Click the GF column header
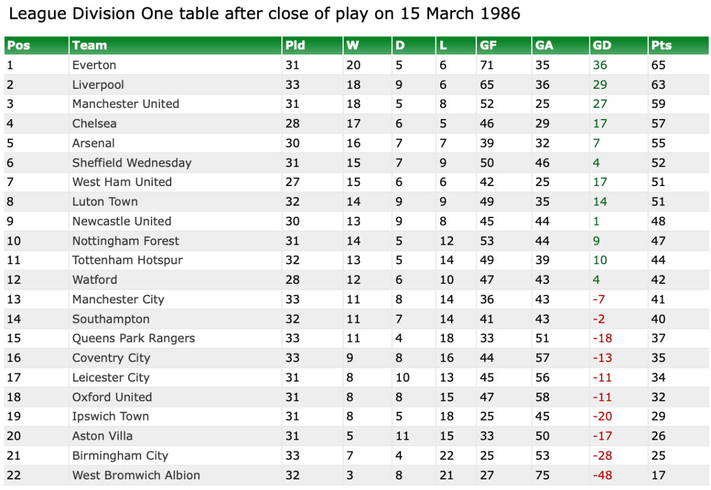 click(x=489, y=46)
